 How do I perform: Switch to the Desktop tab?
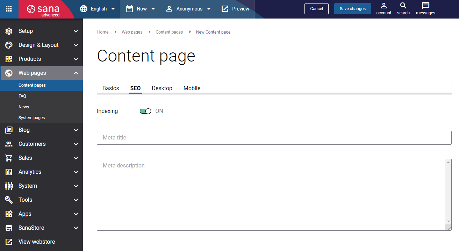point(162,88)
